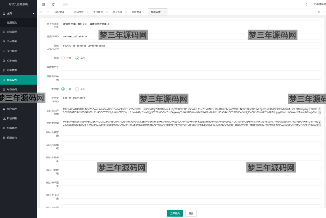
Task: Click the refresh icon in the top bar
Action: 53,4
